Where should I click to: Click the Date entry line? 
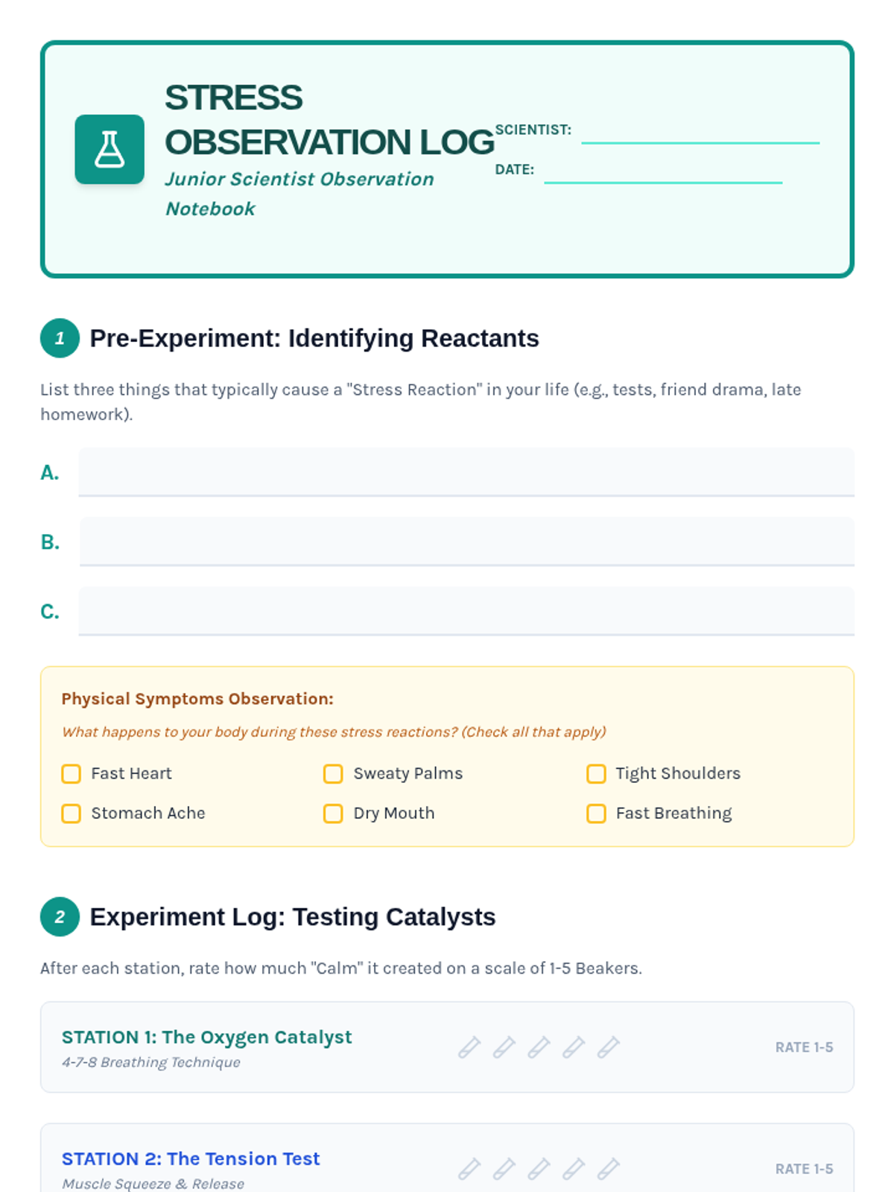[x=663, y=174]
